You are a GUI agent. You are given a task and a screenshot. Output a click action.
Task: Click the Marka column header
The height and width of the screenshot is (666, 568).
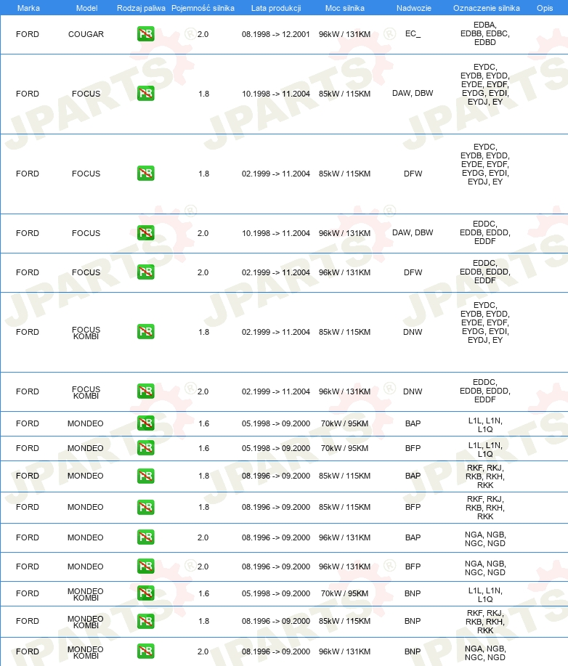tap(28, 8)
